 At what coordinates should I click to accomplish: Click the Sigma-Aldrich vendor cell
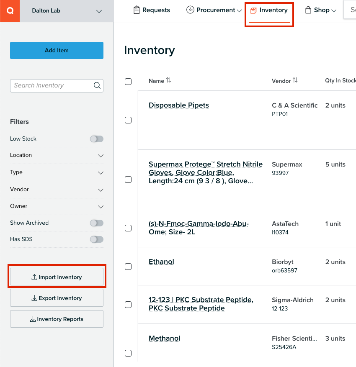[292, 300]
